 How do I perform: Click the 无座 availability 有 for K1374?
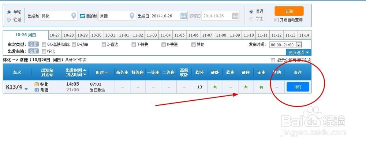(261, 87)
